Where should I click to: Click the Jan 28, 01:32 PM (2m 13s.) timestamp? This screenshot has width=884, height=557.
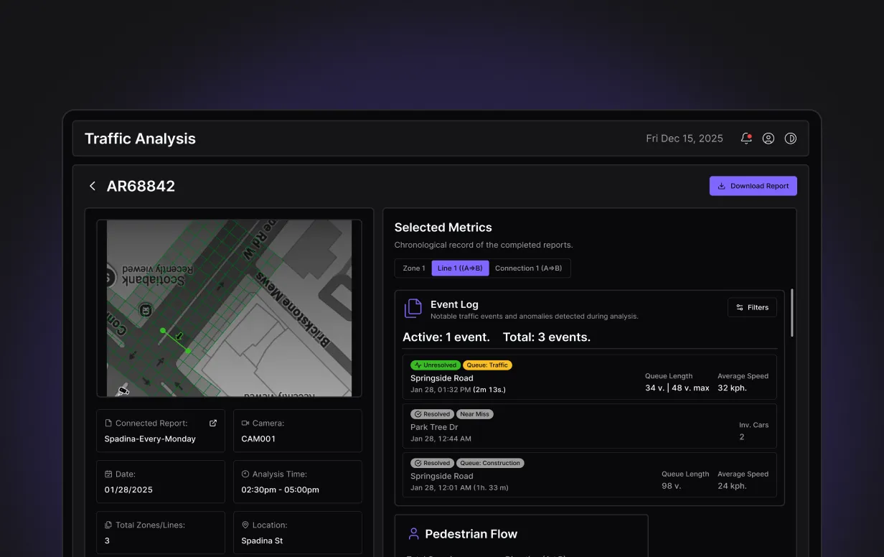point(458,390)
